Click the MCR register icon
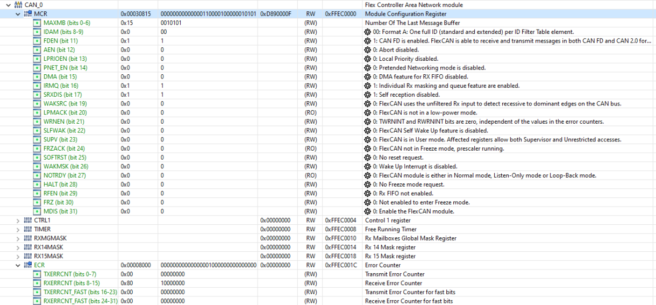Viewport: 656px width, 305px height. click(x=28, y=14)
